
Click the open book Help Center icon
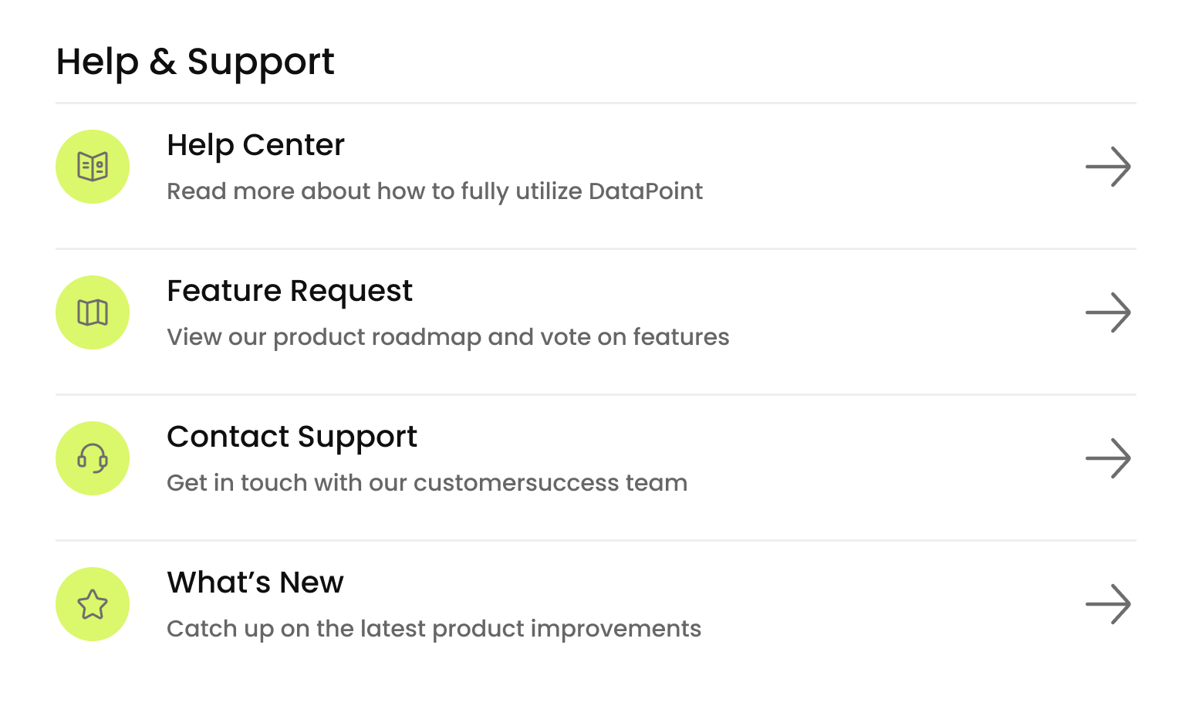92,166
